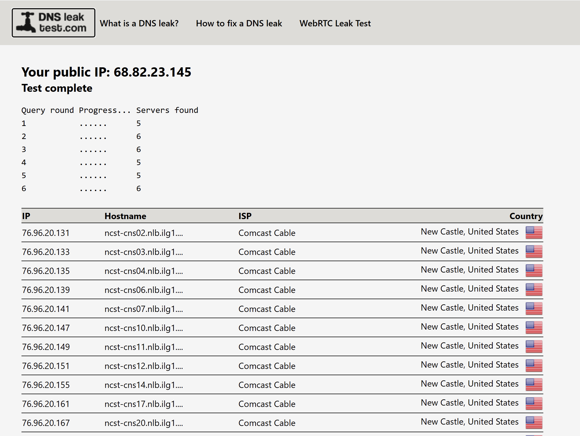This screenshot has height=436, width=580.
Task: Click New Castle, United States in the 76.96.20.155 row
Action: coord(469,384)
